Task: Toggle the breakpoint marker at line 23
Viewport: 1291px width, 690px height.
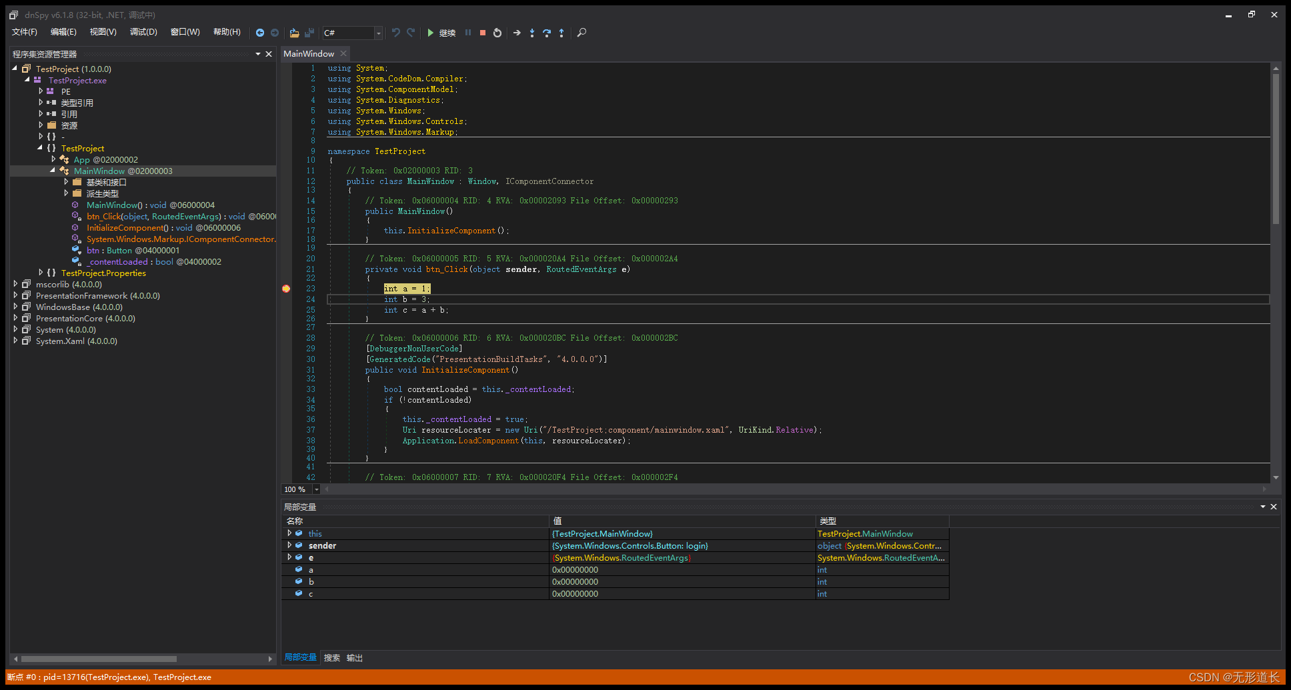Action: tap(286, 289)
